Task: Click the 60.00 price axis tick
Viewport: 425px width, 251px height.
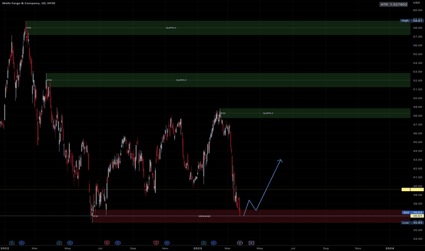Action: pyautogui.click(x=418, y=10)
